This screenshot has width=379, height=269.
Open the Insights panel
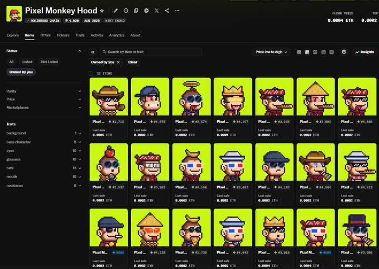coord(364,52)
